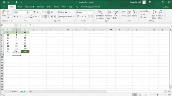Image resolution: width=172 pixels, height=96 pixels.
Task: Cut selection with the scissors icon
Action: 8,11
